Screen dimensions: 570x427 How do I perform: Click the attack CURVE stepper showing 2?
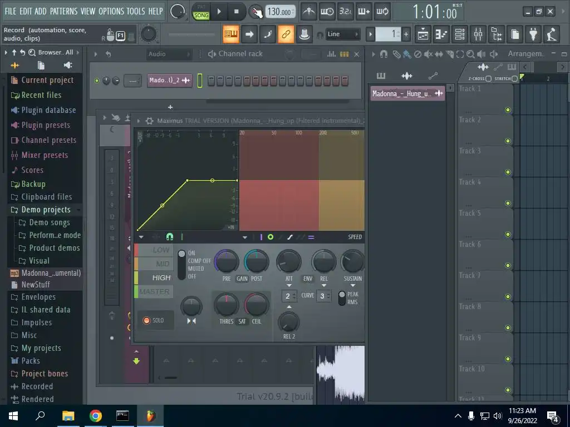click(289, 296)
